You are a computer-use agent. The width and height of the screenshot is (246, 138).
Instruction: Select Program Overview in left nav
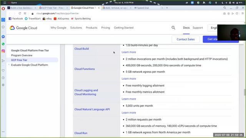(x=22, y=55)
